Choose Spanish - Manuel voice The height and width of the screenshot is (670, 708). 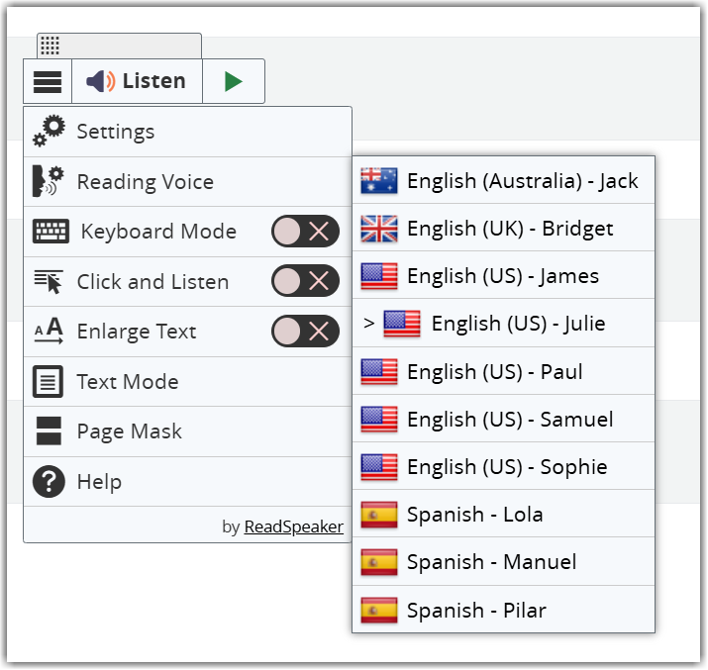[503, 562]
